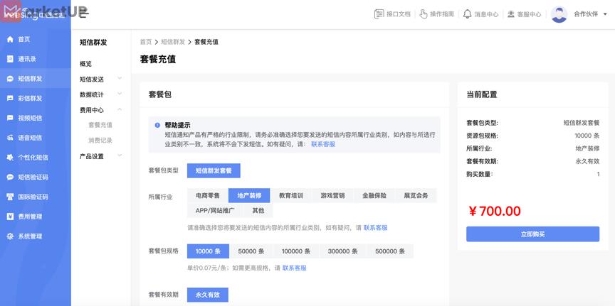Screen dimensions: 615x306
Task: Click the 费用管理 yen icon
Action: click(10, 217)
